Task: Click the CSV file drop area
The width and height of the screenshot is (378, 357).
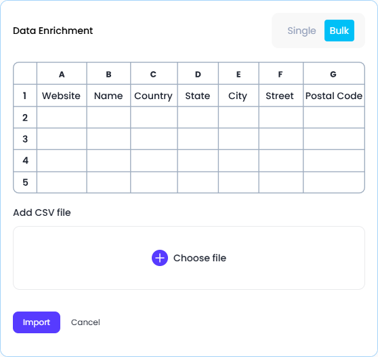Action: point(189,258)
